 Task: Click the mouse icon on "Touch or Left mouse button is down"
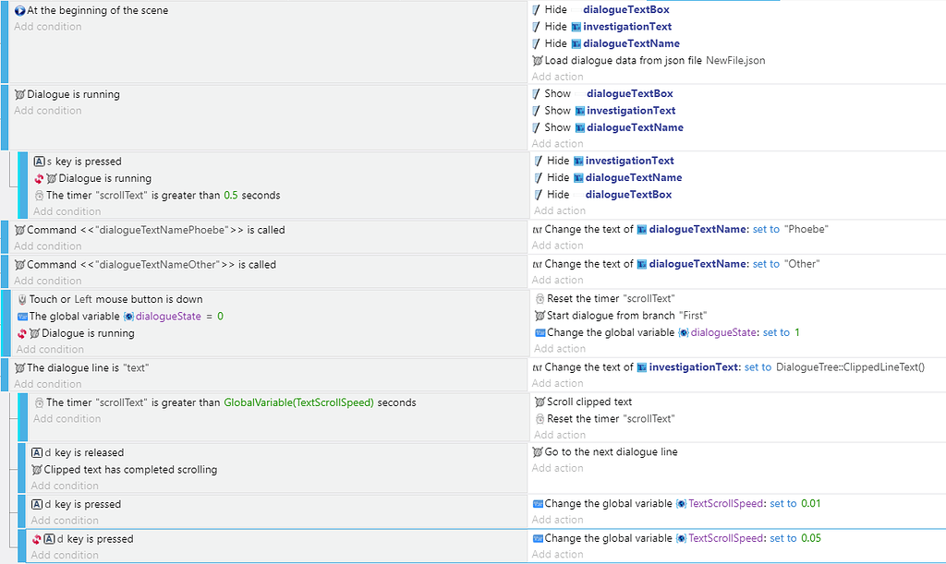point(21,298)
